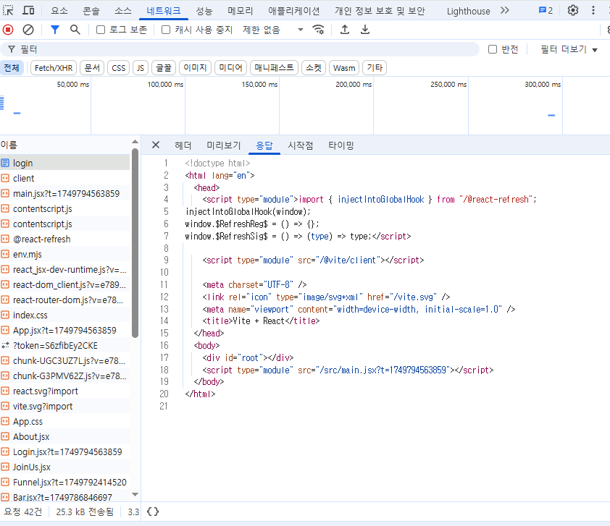Filter by Fetch/XHR requests
610x526 pixels.
pyautogui.click(x=54, y=68)
